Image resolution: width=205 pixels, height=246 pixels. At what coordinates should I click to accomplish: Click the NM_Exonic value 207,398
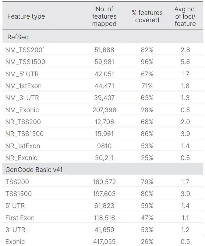tap(104, 110)
